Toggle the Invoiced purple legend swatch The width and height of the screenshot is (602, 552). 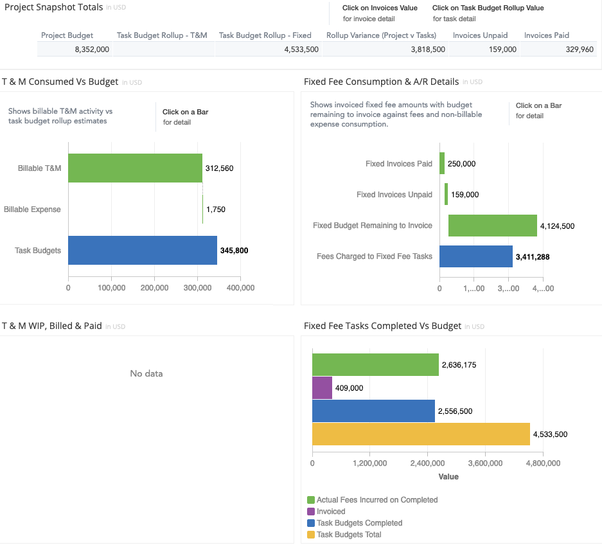[x=311, y=512]
